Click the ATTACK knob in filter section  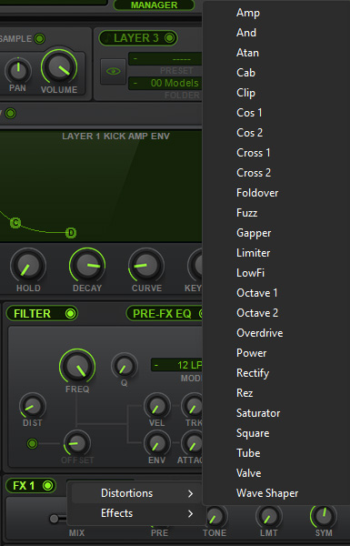[x=192, y=443]
